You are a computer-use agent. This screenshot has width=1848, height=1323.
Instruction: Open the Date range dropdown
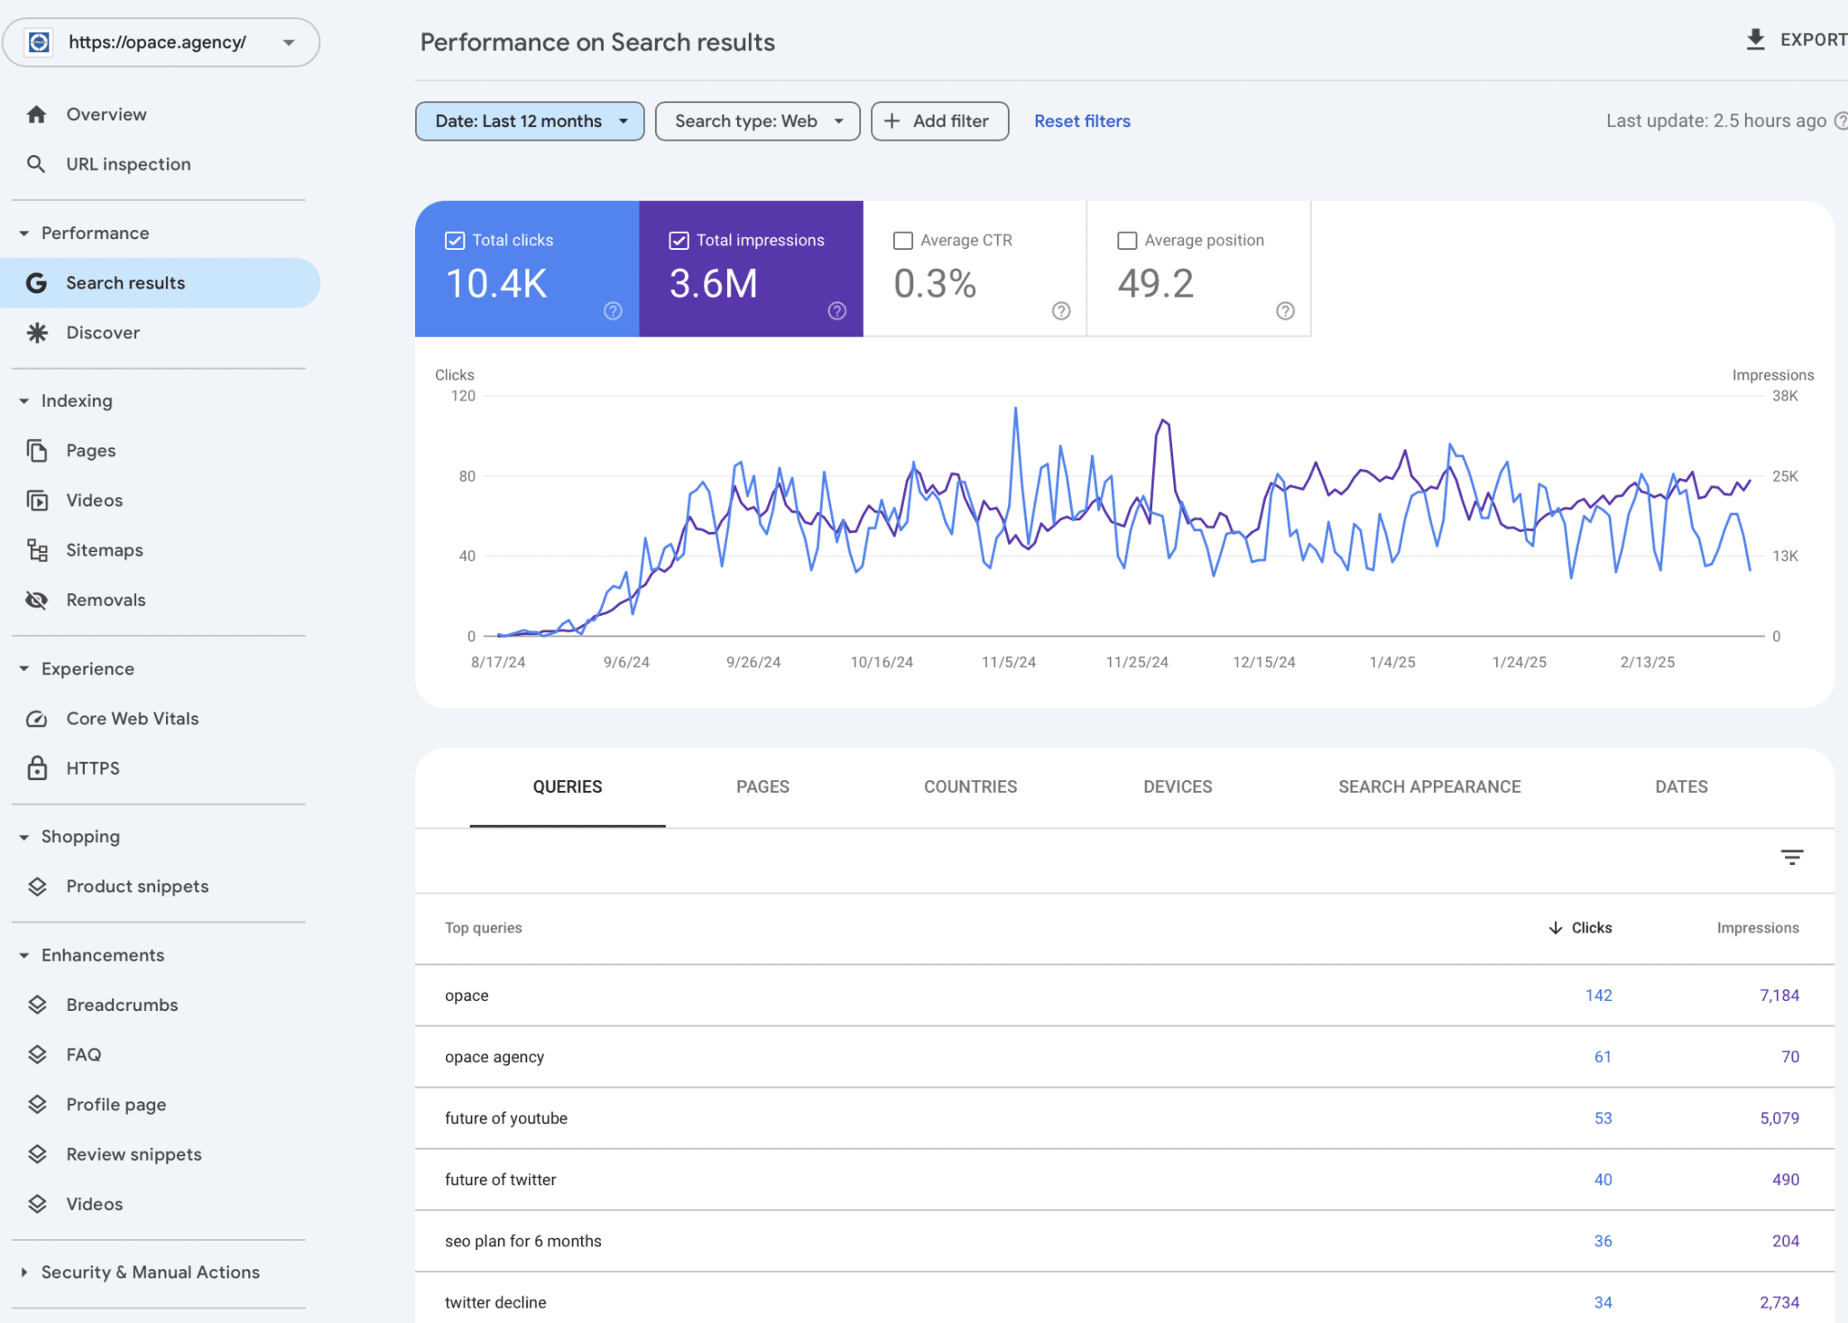tap(529, 121)
